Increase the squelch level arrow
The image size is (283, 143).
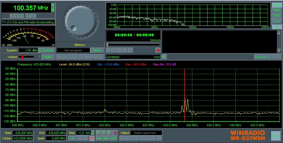tap(40, 49)
